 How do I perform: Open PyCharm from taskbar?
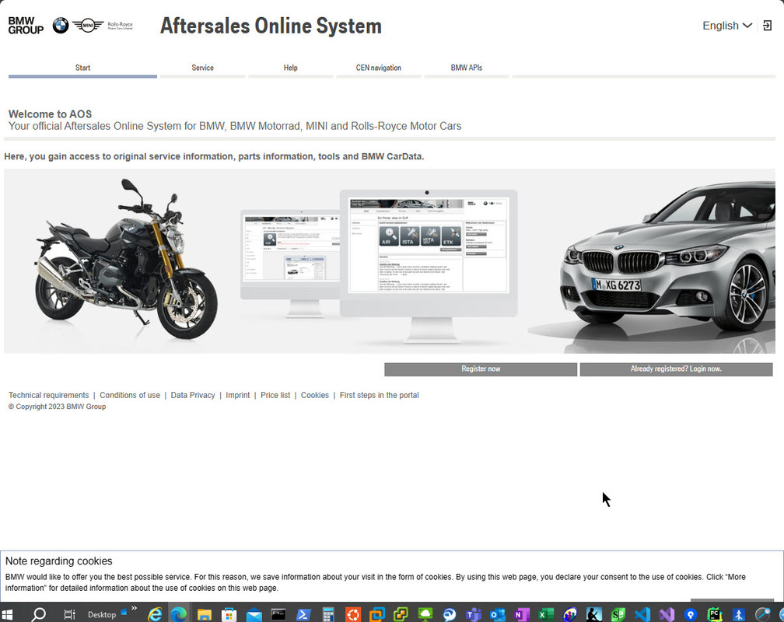coord(715,614)
